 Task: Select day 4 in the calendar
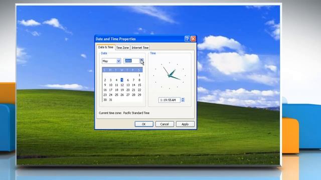pos(116,80)
